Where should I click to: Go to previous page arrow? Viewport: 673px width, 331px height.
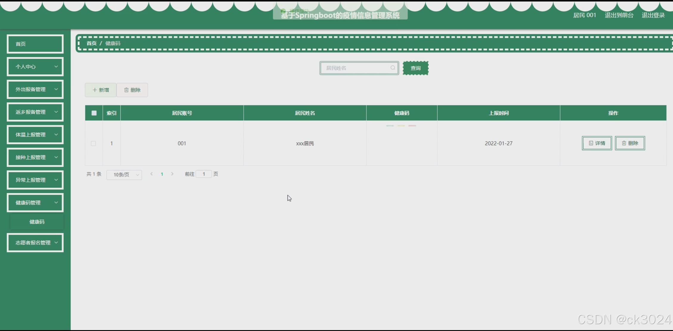152,174
